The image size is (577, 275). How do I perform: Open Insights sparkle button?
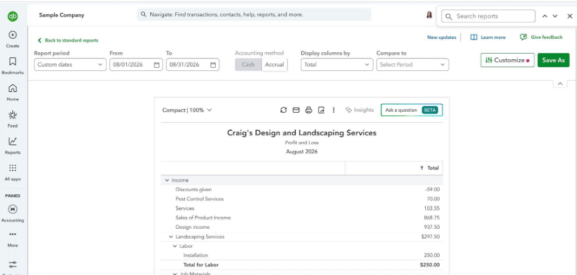359,110
